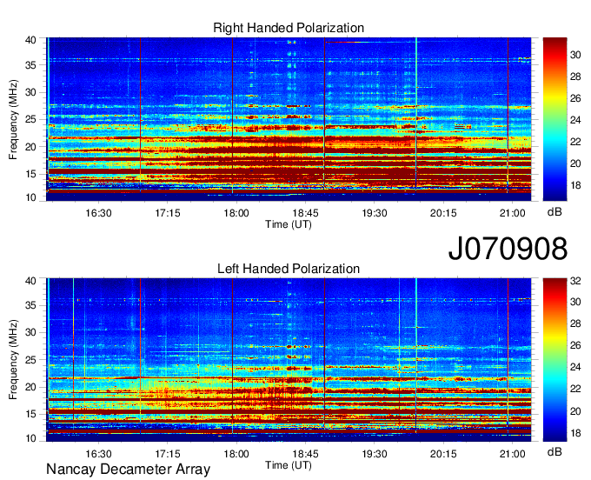
Task: Click the 15 MHz tick on Right Handed plot
Action: [x=31, y=174]
